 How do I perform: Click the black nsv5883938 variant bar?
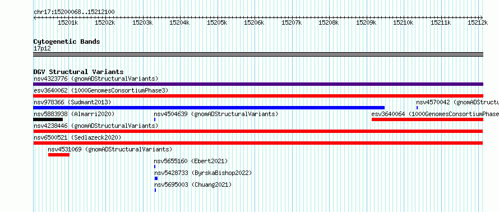click(x=48, y=119)
